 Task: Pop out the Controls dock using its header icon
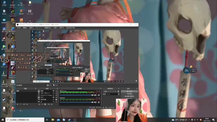[137, 89]
